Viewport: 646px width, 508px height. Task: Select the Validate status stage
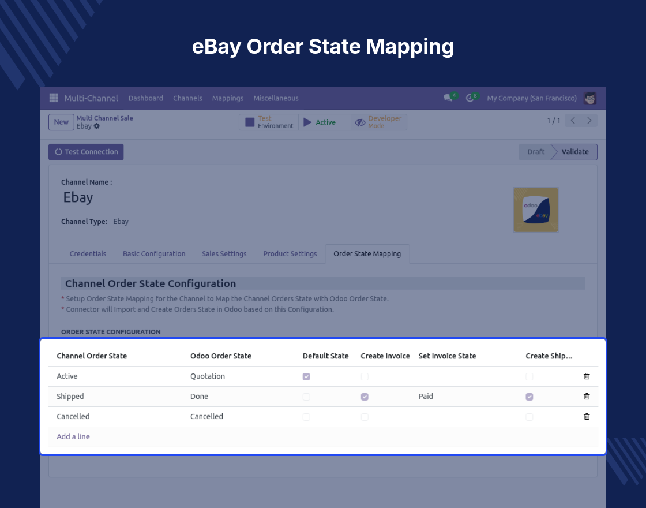(x=575, y=152)
